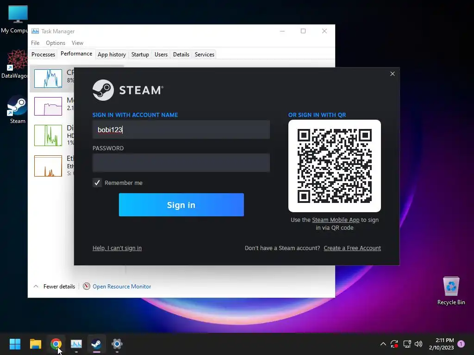
Task: Launch Google Chrome from the taskbar
Action: pos(56,344)
